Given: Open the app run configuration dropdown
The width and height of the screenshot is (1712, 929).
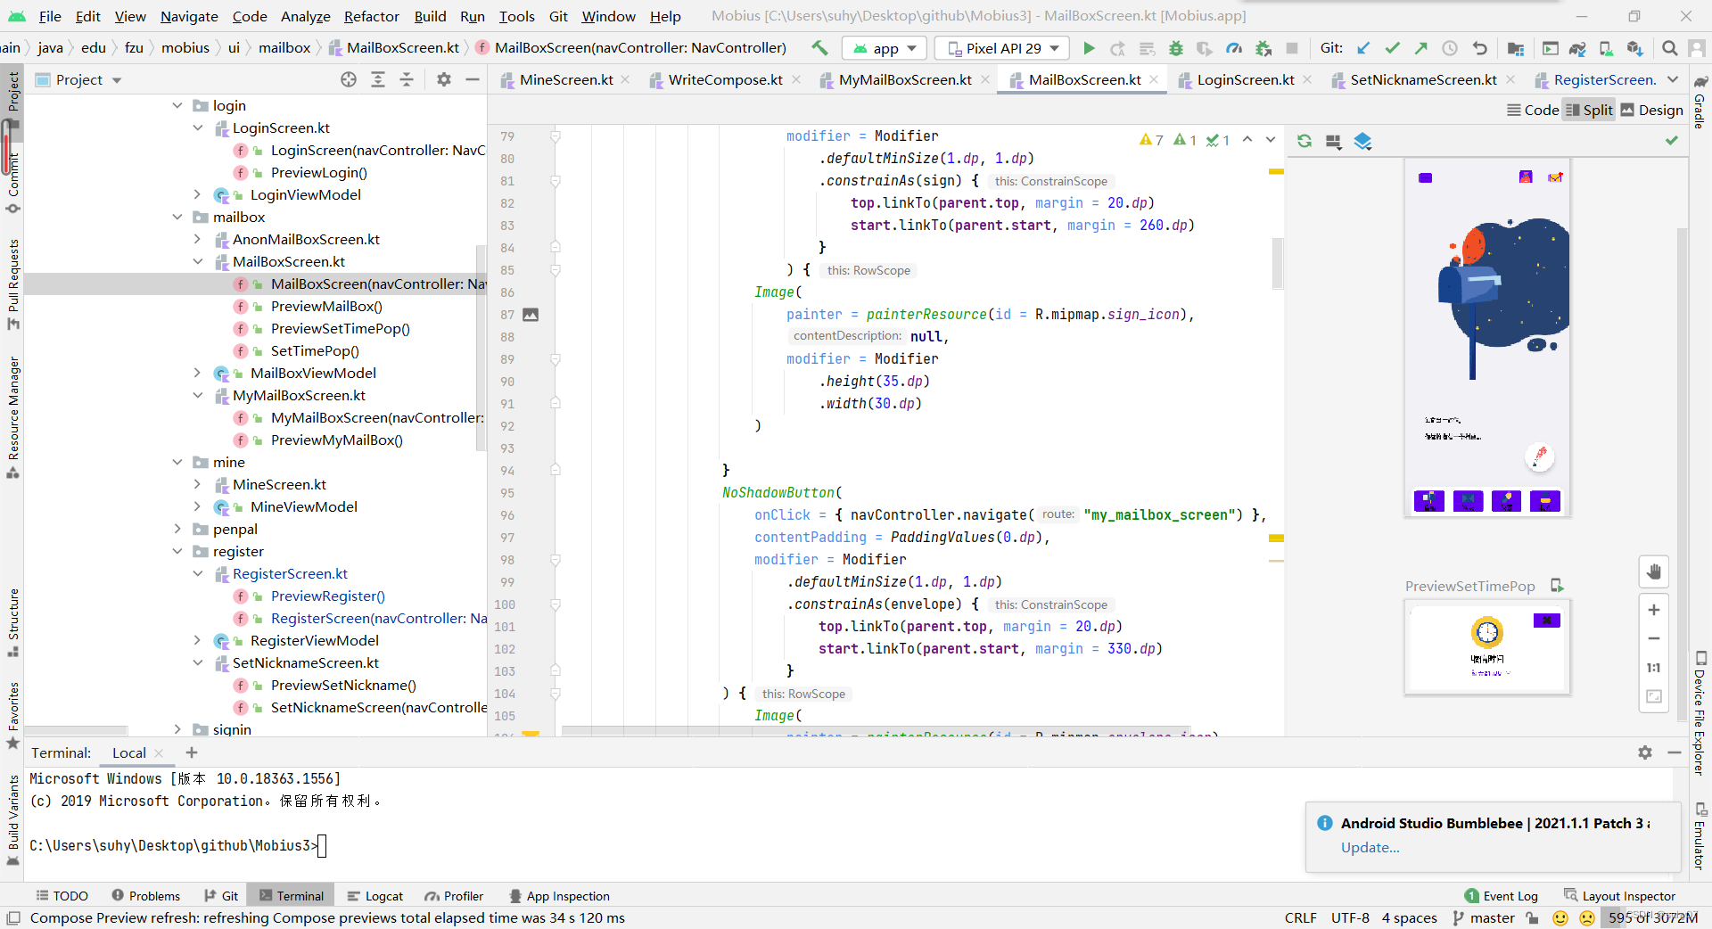Looking at the screenshot, I should tap(885, 48).
